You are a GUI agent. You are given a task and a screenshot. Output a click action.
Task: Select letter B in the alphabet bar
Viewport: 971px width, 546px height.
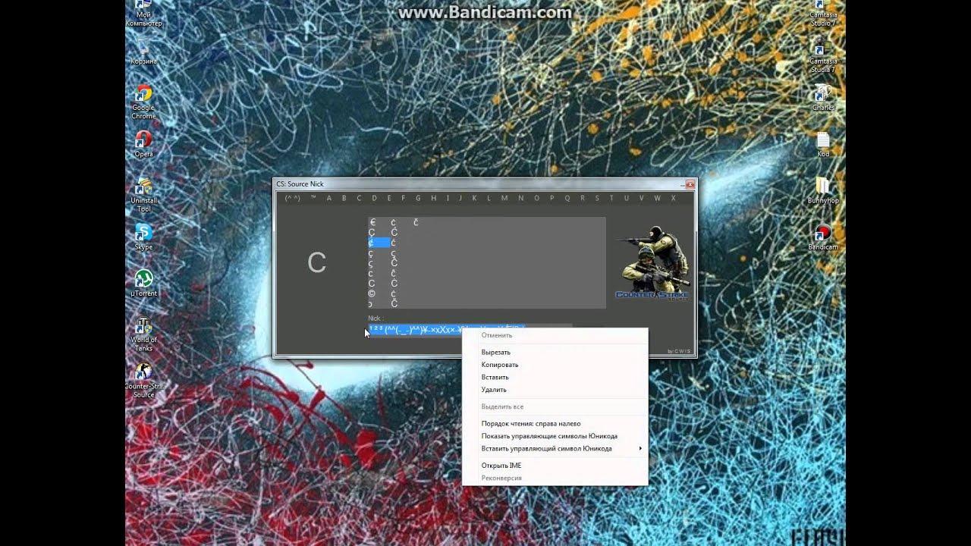coord(344,199)
